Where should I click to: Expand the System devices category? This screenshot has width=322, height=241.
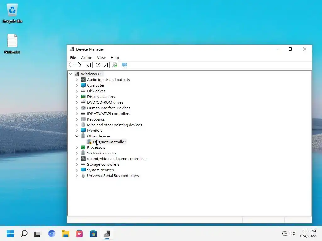(x=77, y=170)
